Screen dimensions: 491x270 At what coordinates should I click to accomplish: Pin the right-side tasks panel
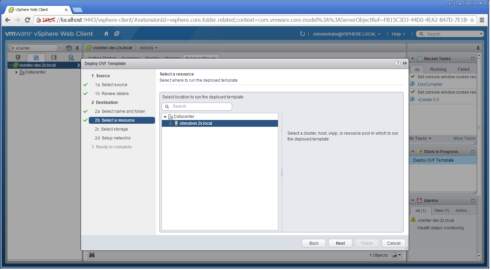pos(478,48)
